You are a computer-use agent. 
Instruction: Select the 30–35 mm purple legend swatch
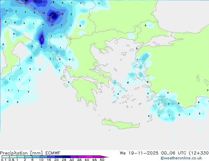74,157
